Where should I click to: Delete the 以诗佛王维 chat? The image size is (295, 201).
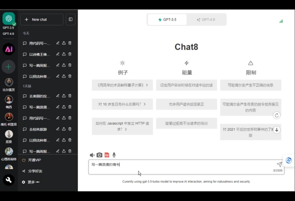(x=70, y=54)
